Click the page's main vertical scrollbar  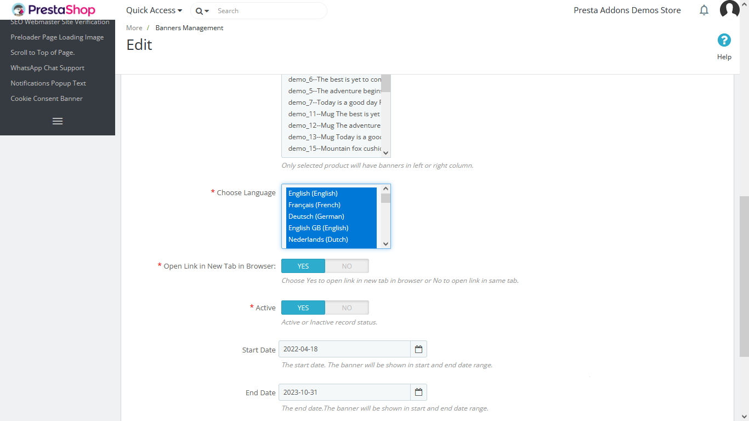pos(744,277)
